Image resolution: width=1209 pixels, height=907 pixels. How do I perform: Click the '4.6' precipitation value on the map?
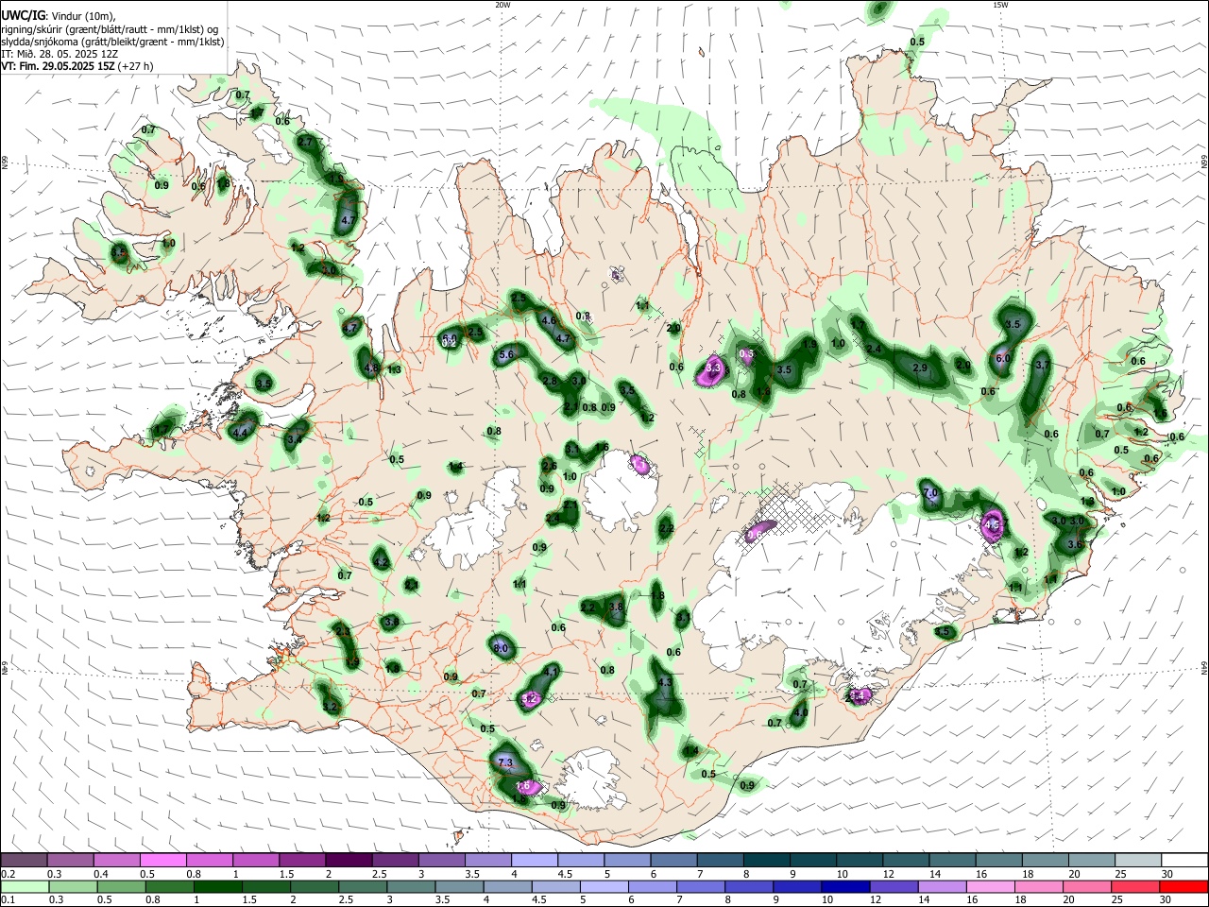point(549,320)
